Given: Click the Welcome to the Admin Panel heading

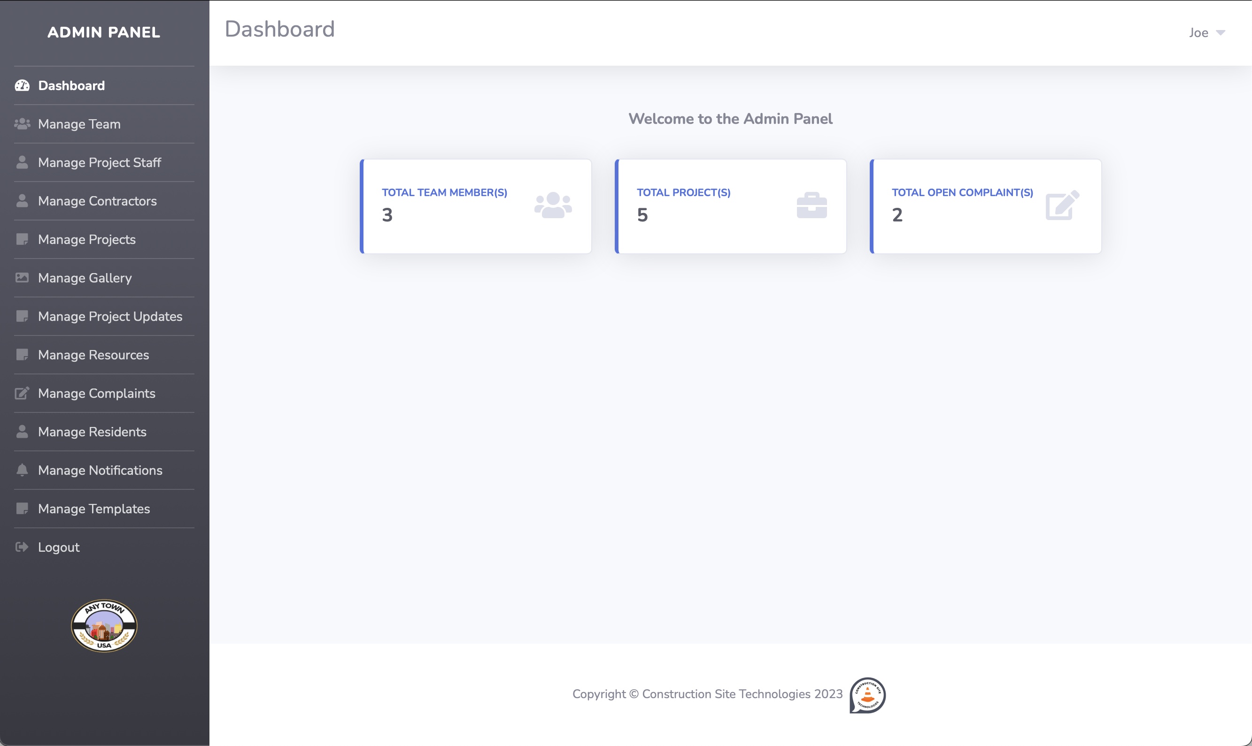Looking at the screenshot, I should (730, 119).
